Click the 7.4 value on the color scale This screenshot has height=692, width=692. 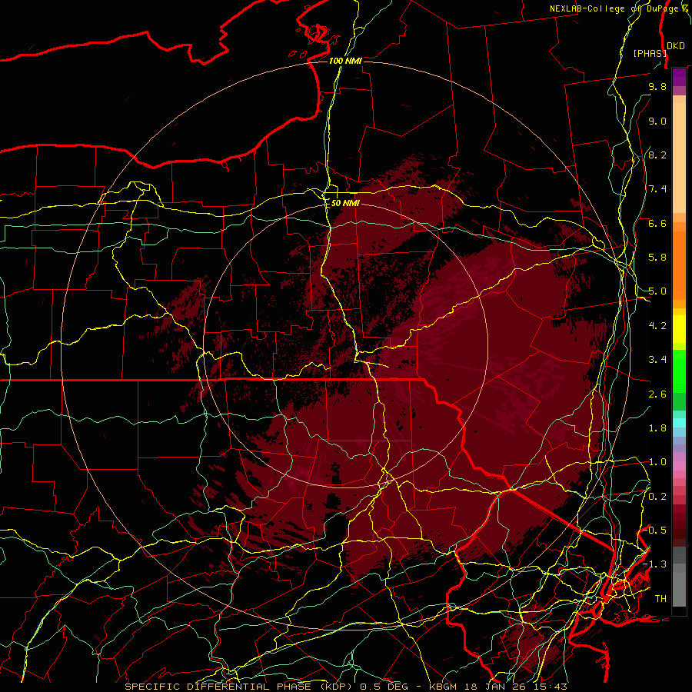tap(657, 189)
